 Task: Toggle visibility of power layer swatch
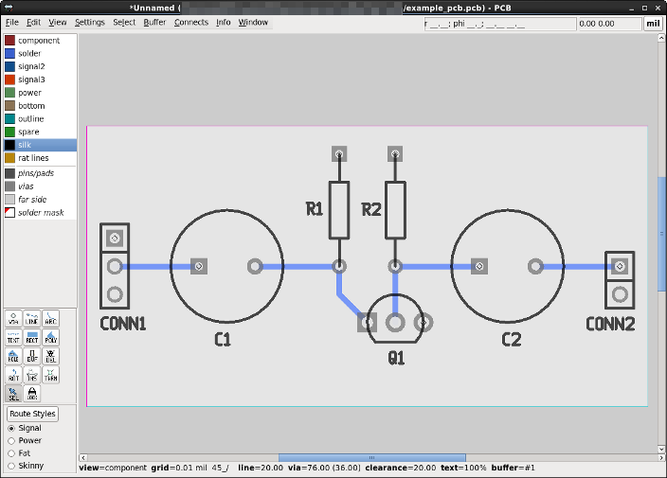click(9, 93)
